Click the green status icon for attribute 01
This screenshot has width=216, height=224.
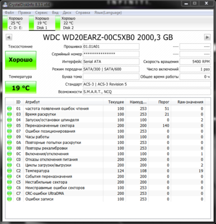tap(10, 109)
